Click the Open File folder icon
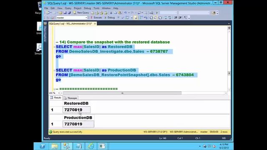 tap(60, 13)
